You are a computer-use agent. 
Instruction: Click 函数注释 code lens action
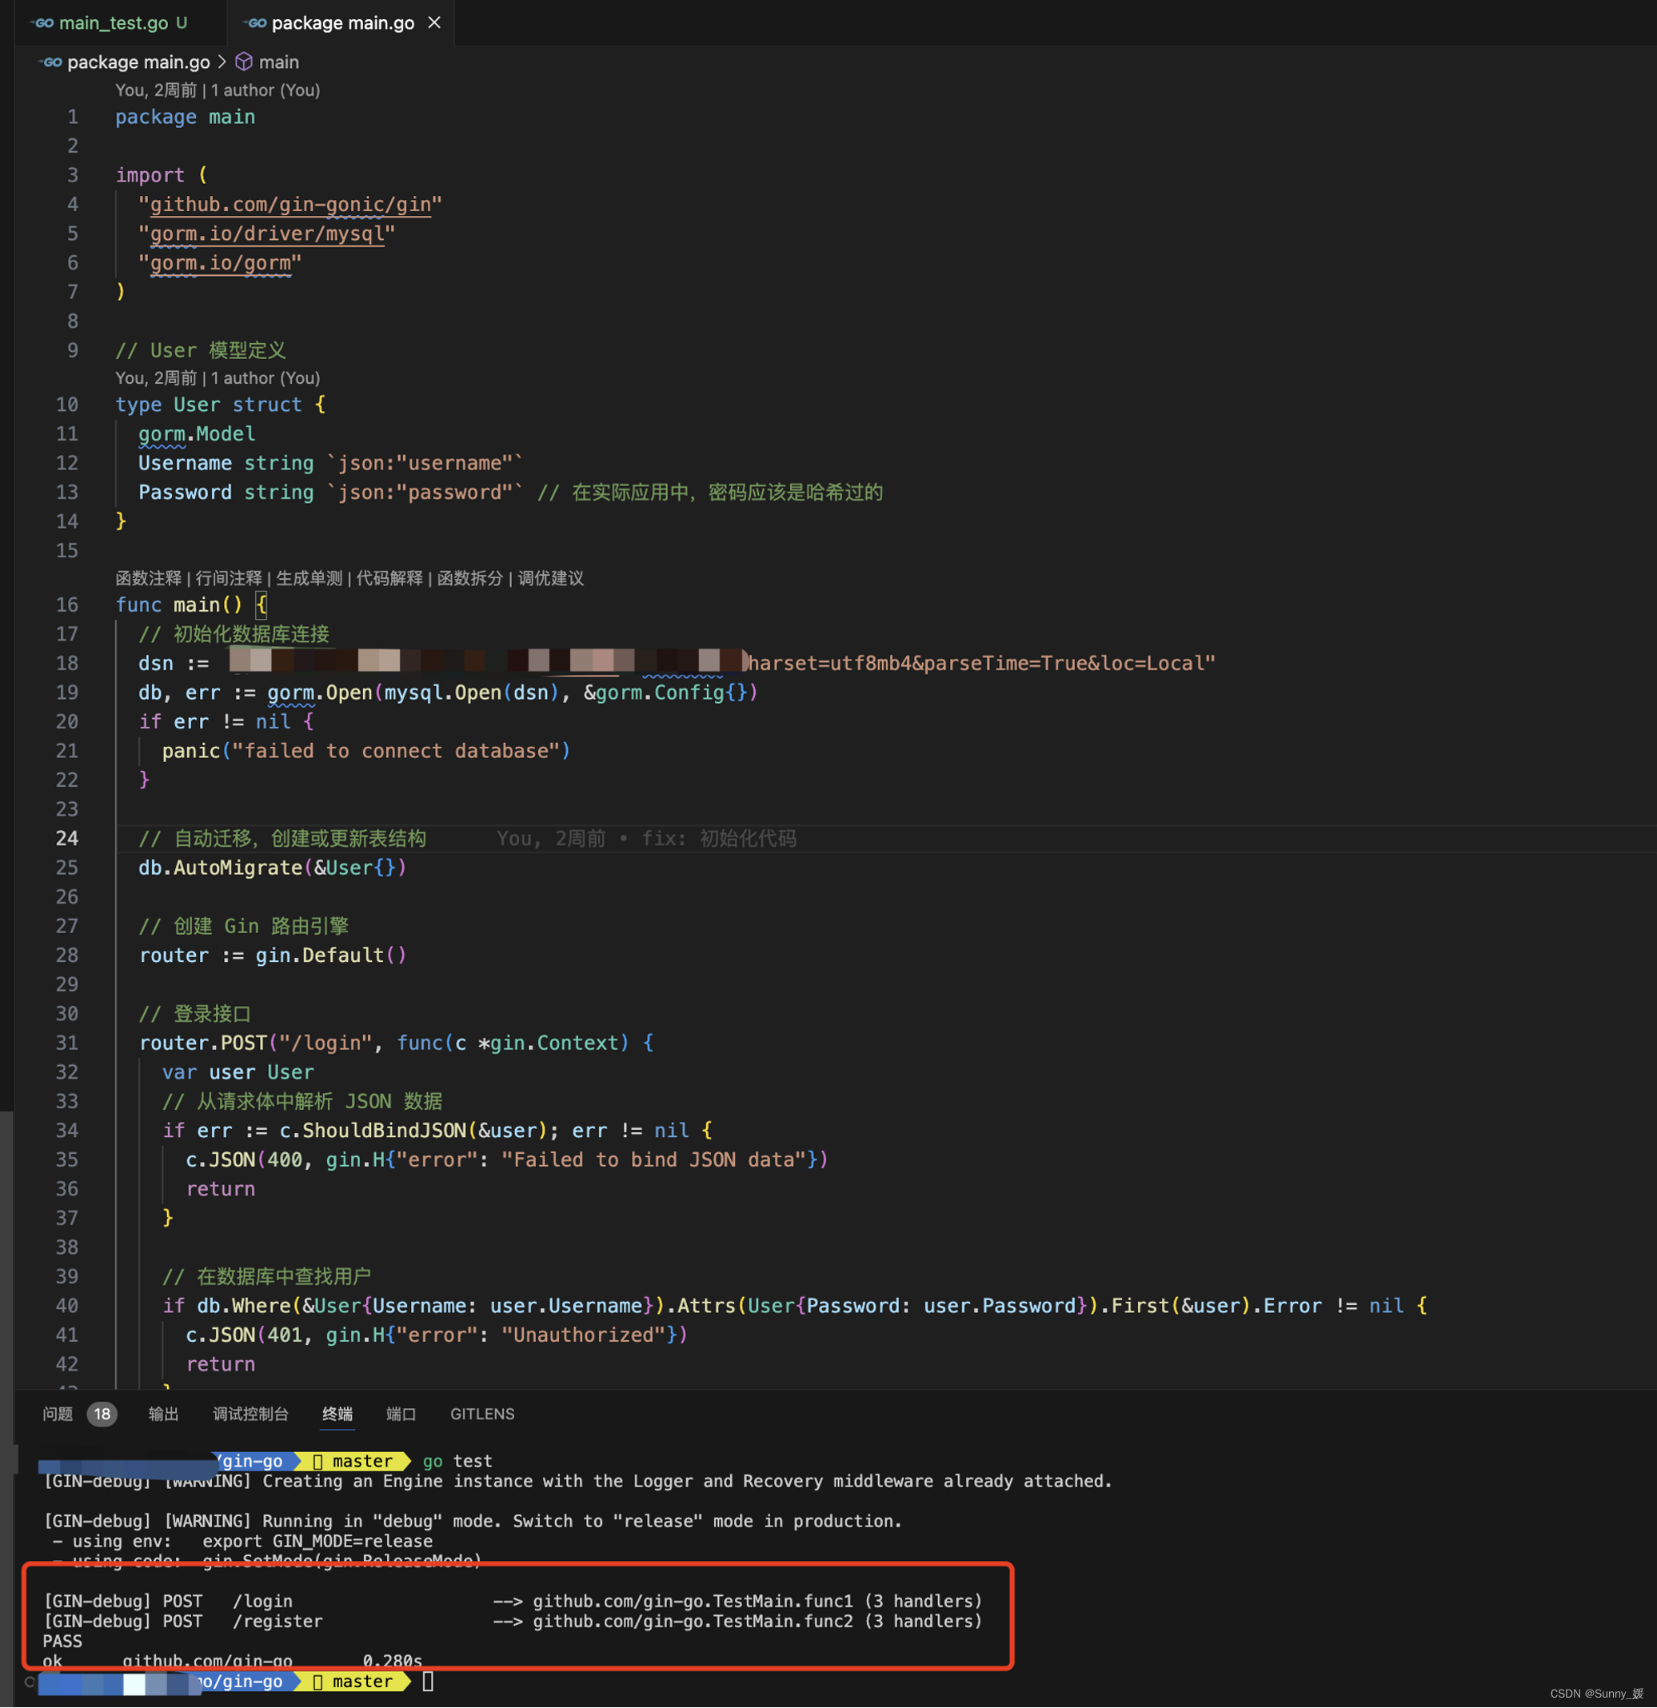coord(148,579)
